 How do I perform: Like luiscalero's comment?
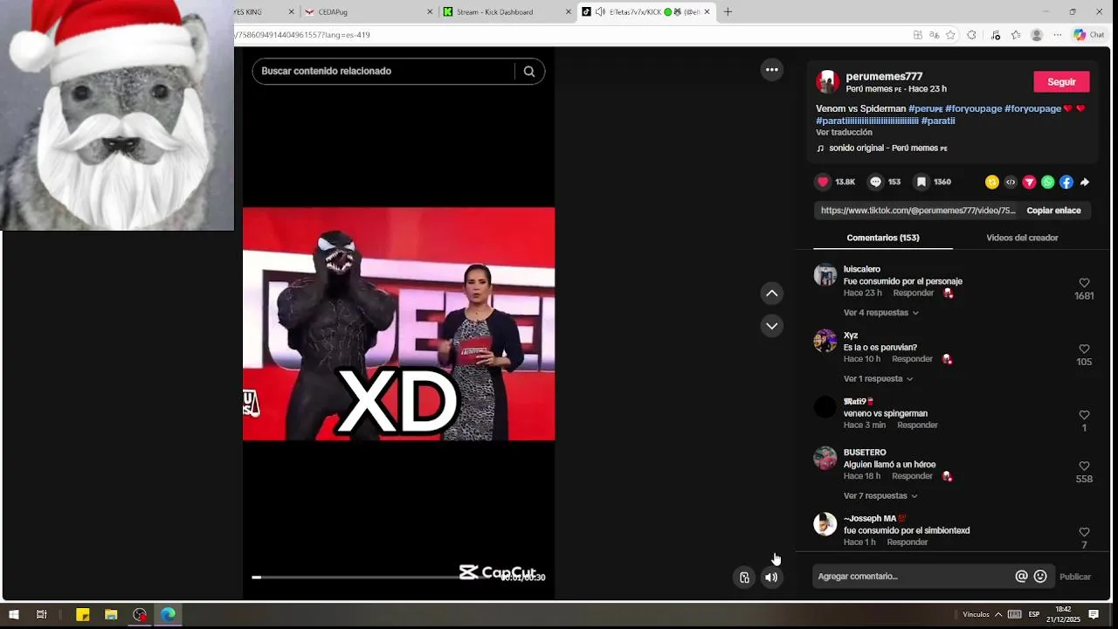[1084, 283]
